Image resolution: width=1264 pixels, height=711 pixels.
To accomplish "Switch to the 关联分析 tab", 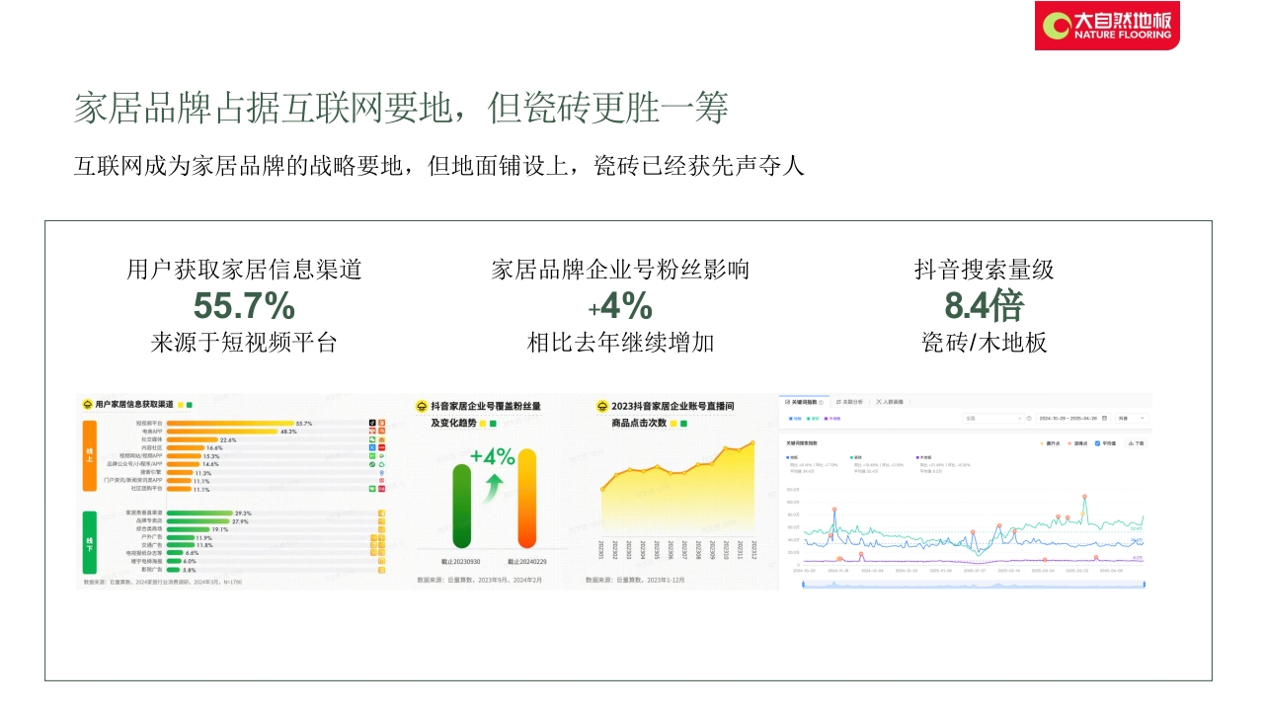I will [x=849, y=402].
